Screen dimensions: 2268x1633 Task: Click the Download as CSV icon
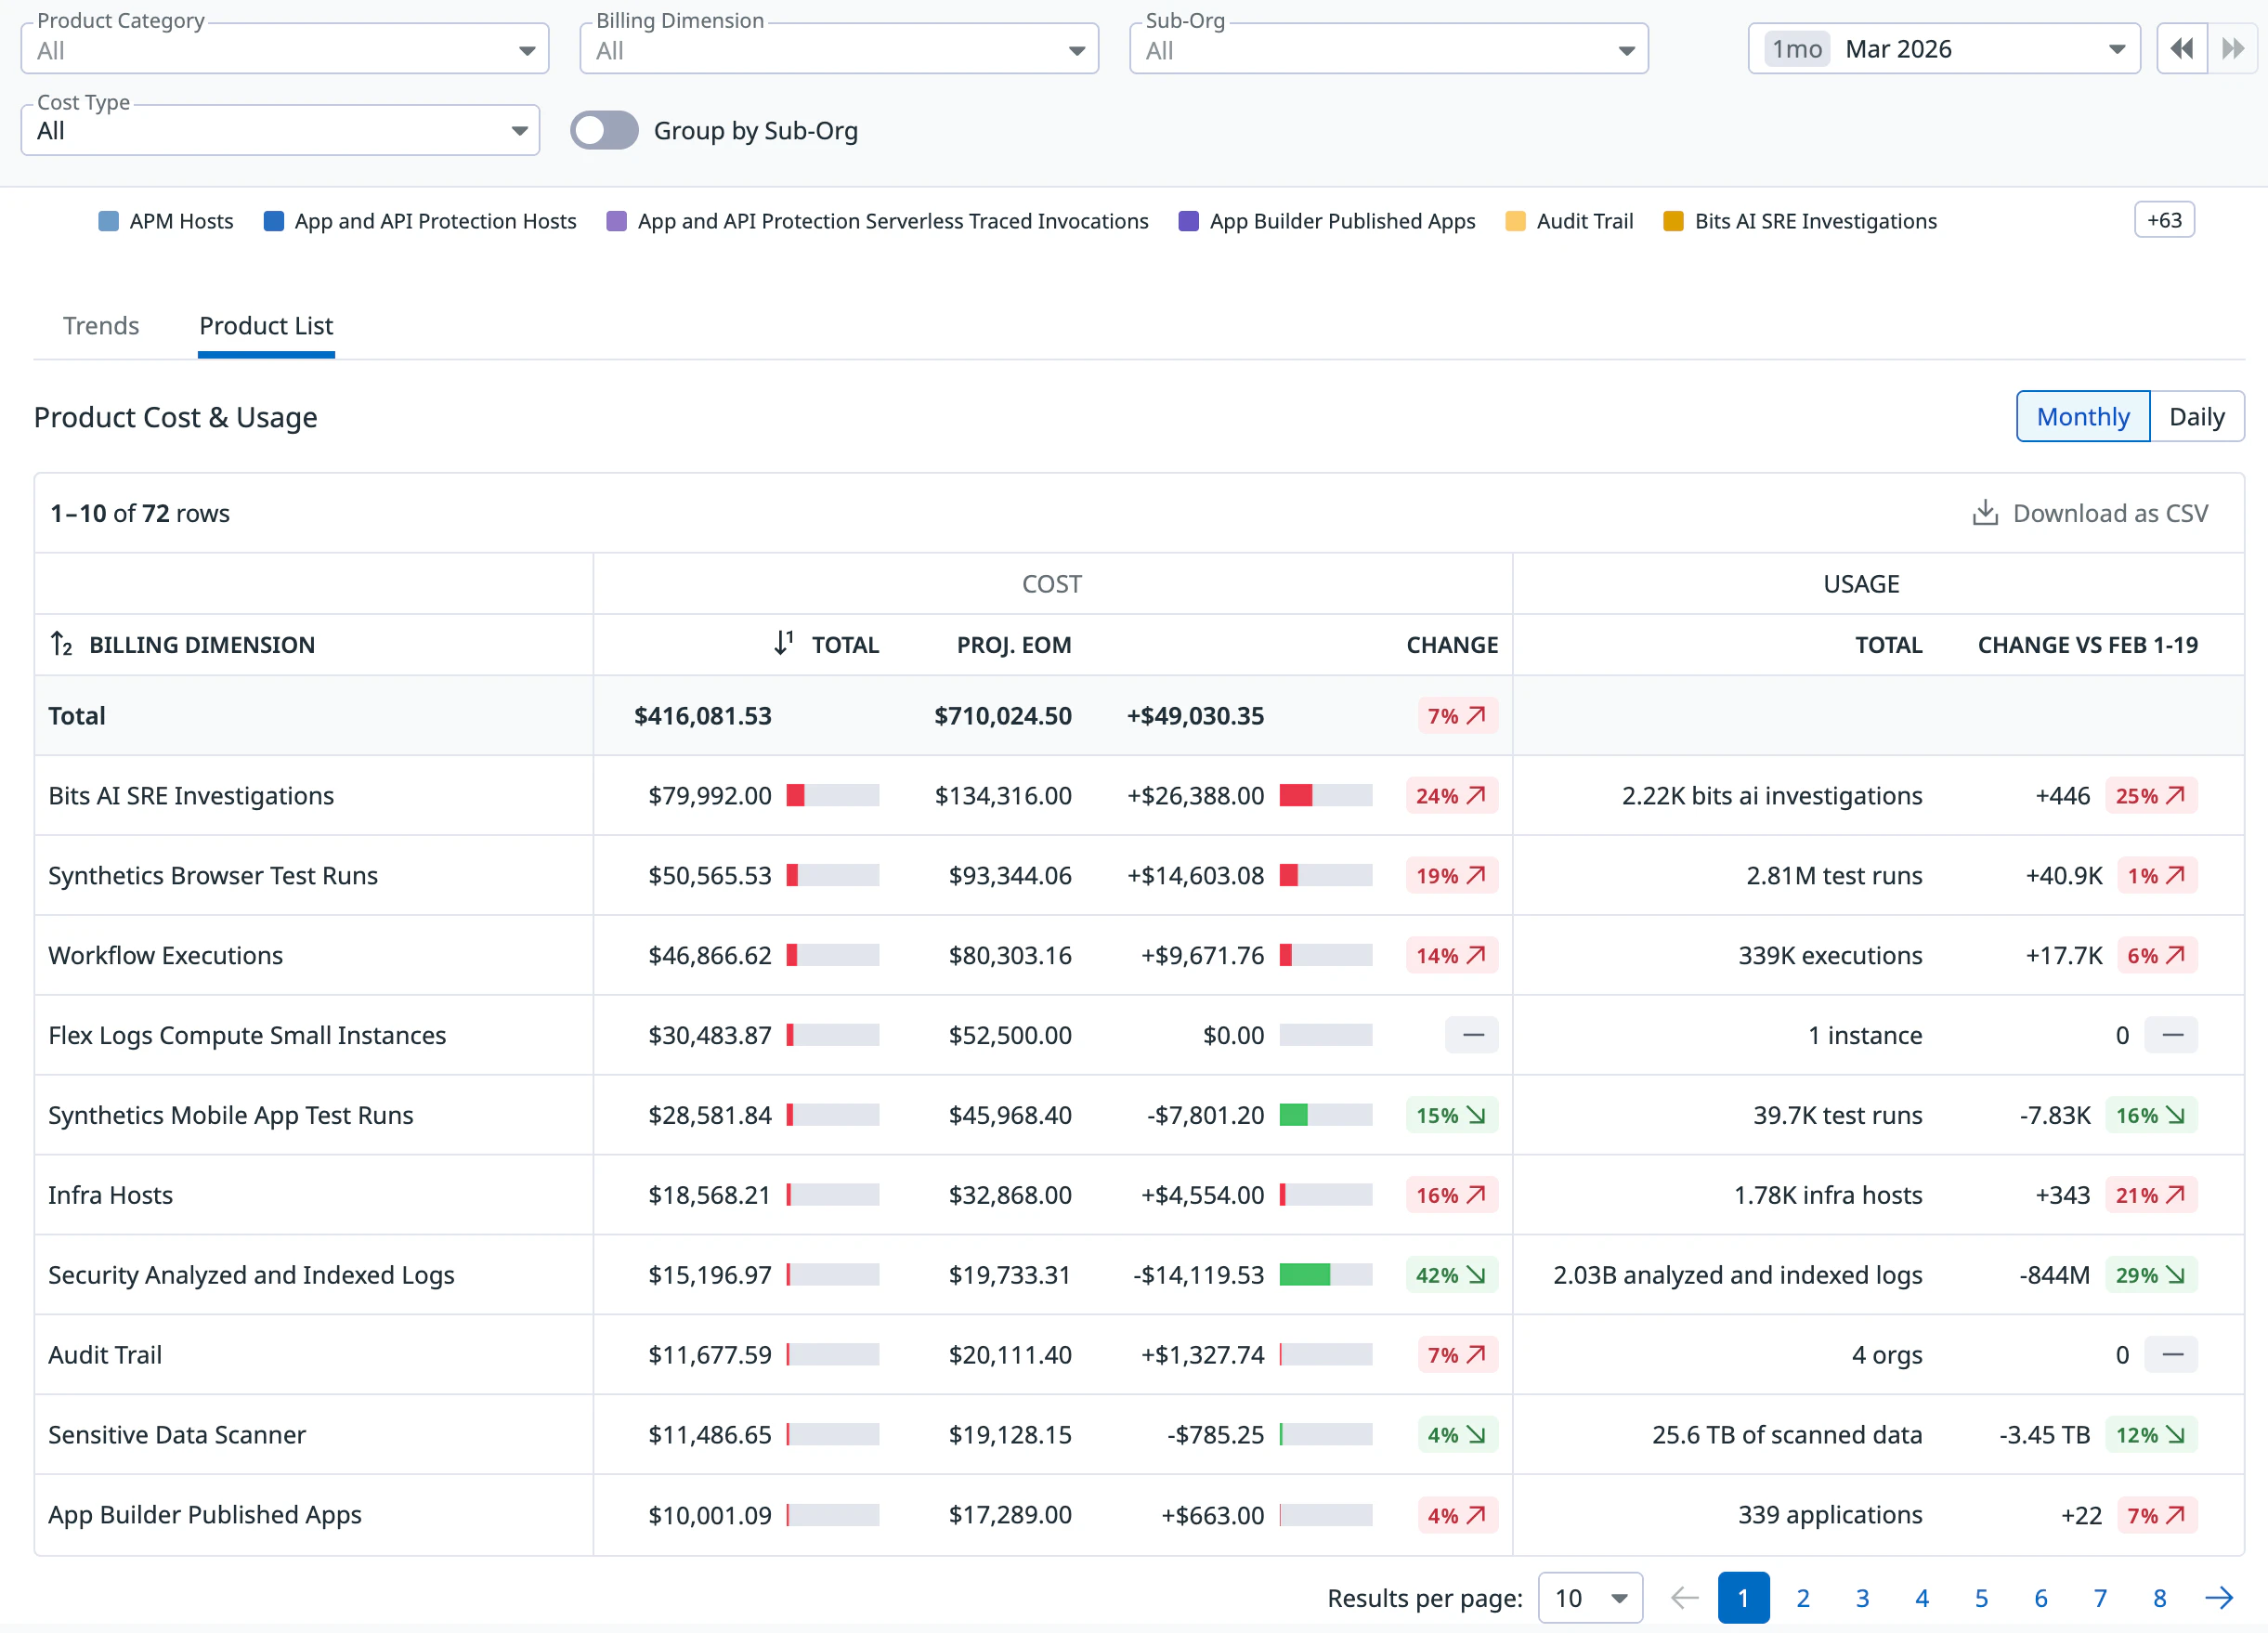pos(1984,513)
